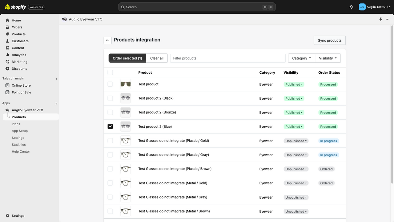394x222 pixels.
Task: Open the notifications bell
Action: point(351,7)
